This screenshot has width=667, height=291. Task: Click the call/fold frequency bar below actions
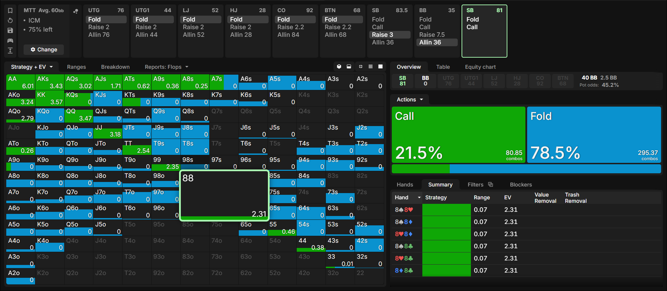pyautogui.click(x=526, y=169)
